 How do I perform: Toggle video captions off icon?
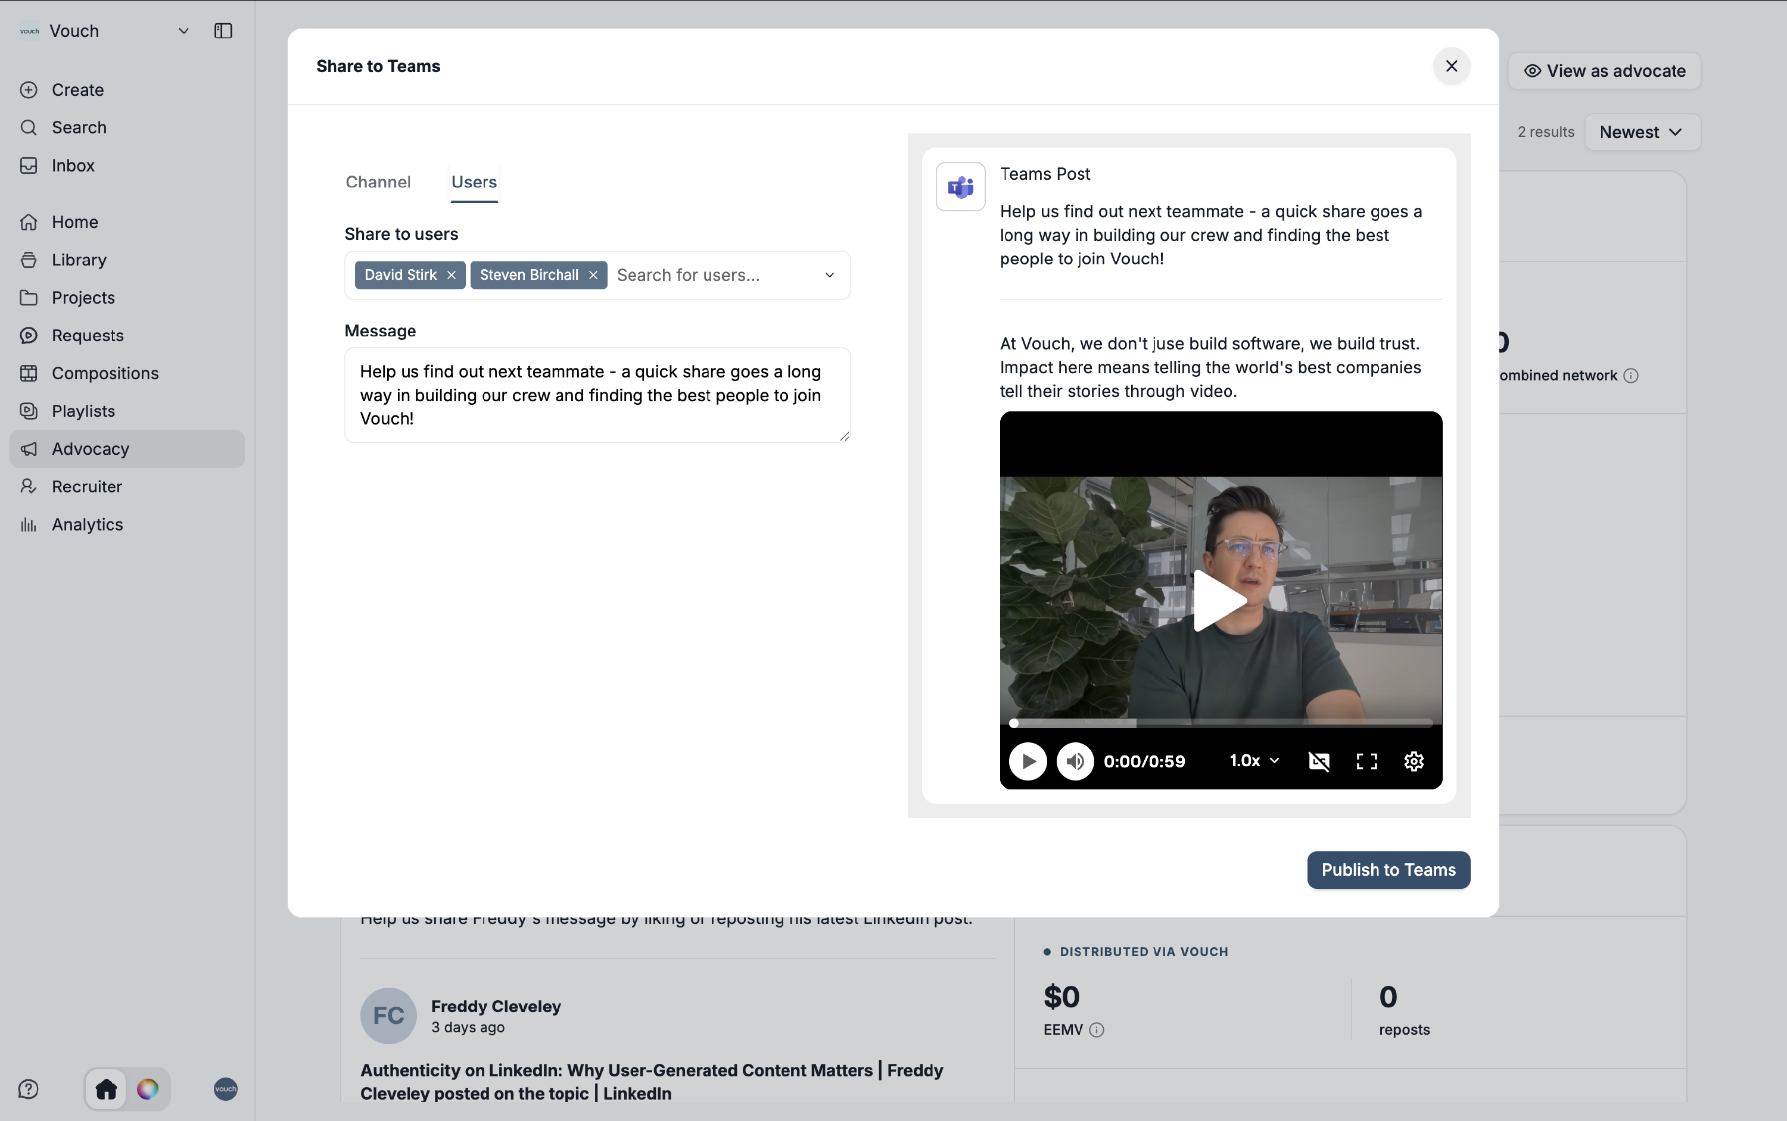pyautogui.click(x=1319, y=761)
